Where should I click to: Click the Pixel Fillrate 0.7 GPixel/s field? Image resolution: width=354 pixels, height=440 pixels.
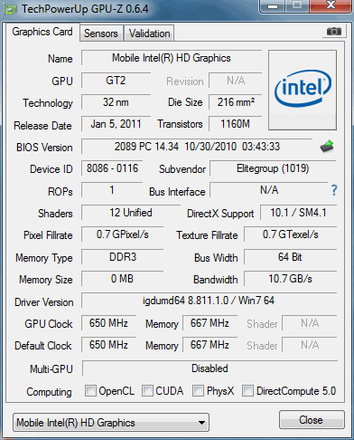tap(122, 234)
